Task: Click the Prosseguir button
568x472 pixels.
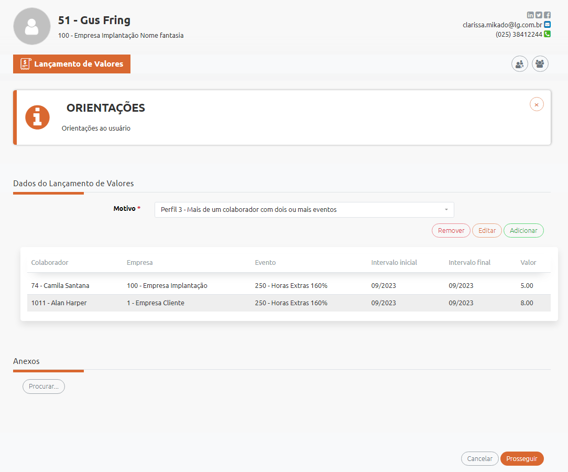Action: pyautogui.click(x=522, y=458)
